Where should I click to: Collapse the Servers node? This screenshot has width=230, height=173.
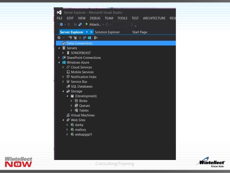tap(59, 48)
